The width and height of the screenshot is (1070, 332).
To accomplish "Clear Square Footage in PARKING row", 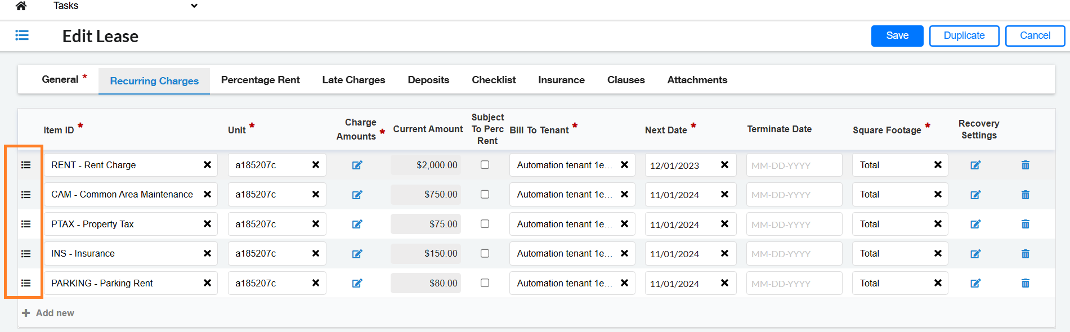I will 938,283.
